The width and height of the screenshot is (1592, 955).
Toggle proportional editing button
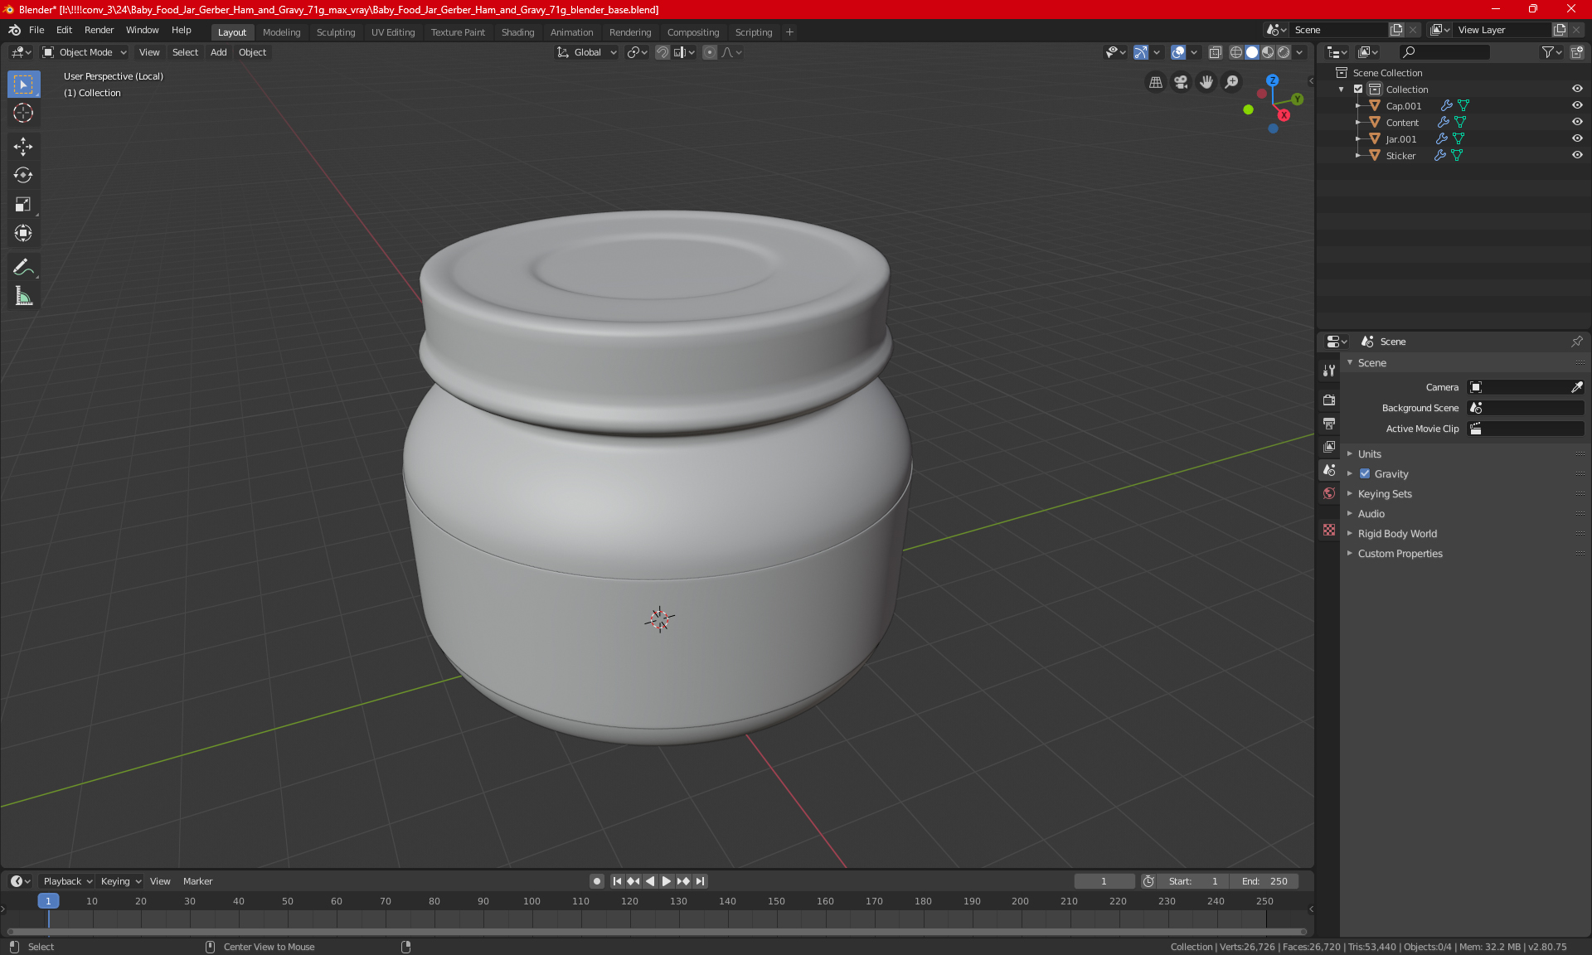pos(710,52)
